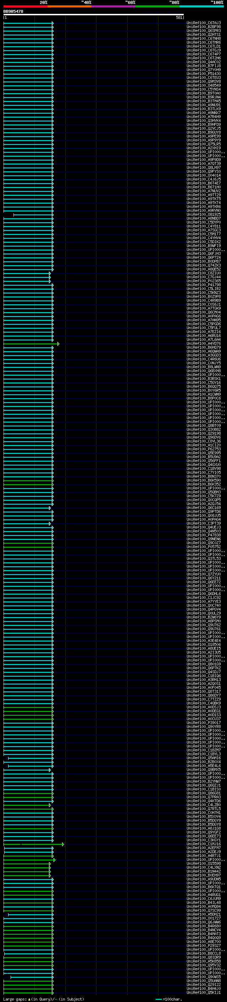Image resolution: width=227 pixels, height=1002 pixels.
Task: Select hit UniRef100_C5YNS4
Action: click(x=204, y=89)
